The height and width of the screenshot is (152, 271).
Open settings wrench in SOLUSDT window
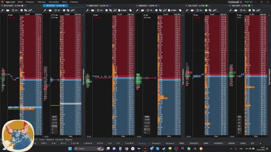230,10
